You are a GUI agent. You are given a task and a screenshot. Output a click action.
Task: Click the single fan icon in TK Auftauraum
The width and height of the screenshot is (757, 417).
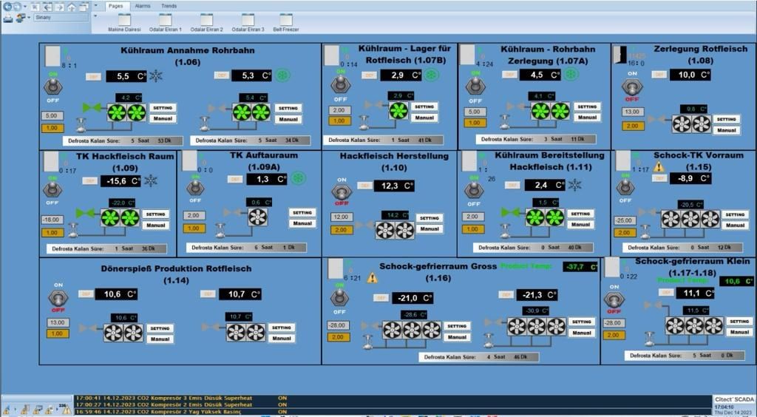pyautogui.click(x=258, y=217)
